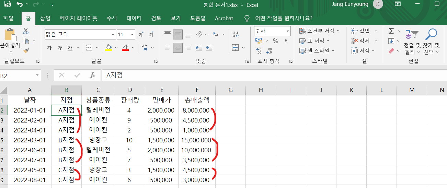This screenshot has height=188, width=447.
Task: Click the merge and center icon
Action: (x=236, y=47)
